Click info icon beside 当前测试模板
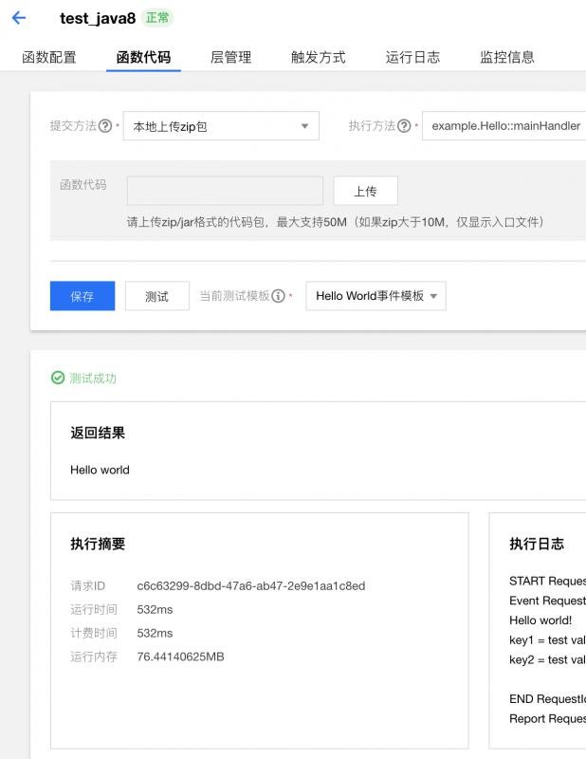Viewport: 586px width, 759px height. click(278, 296)
